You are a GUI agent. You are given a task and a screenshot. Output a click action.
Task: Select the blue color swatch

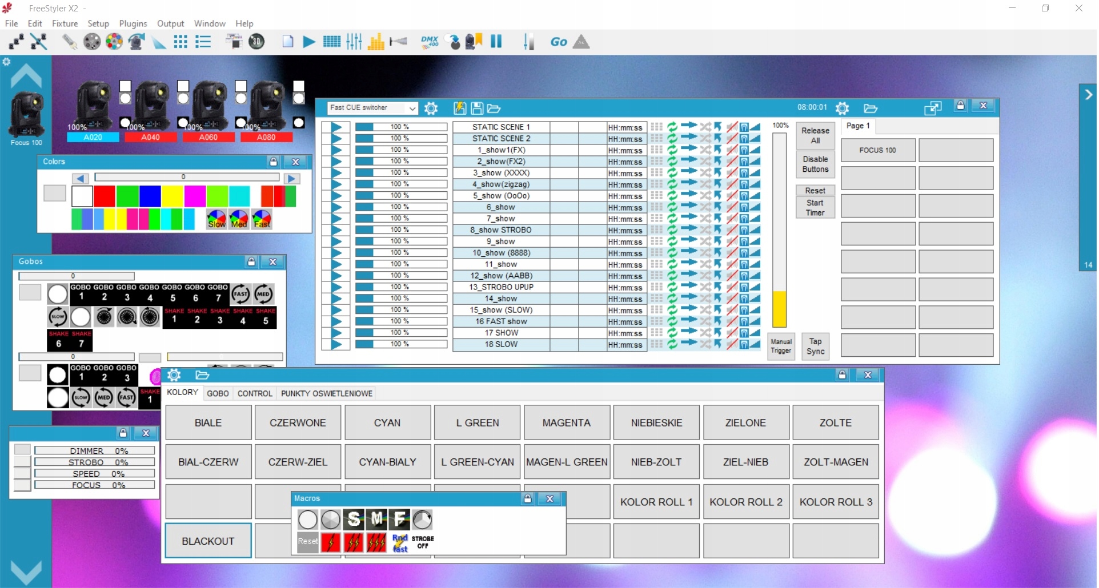click(150, 196)
